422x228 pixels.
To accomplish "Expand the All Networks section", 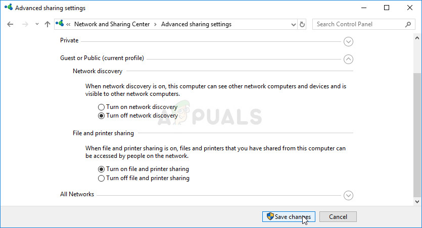I will [x=348, y=195].
